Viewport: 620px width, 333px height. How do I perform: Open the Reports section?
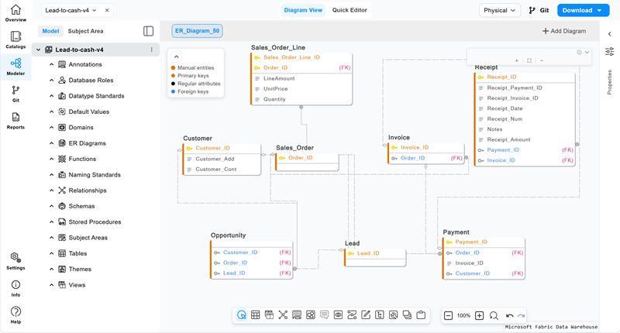tap(15, 120)
